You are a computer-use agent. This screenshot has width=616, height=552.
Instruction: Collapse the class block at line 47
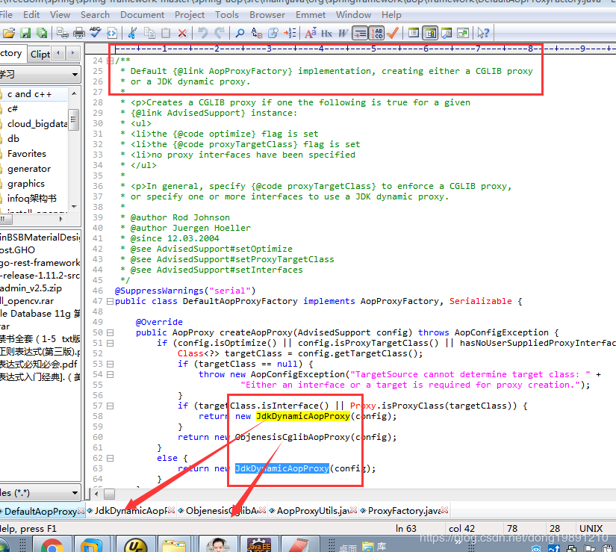(110, 301)
